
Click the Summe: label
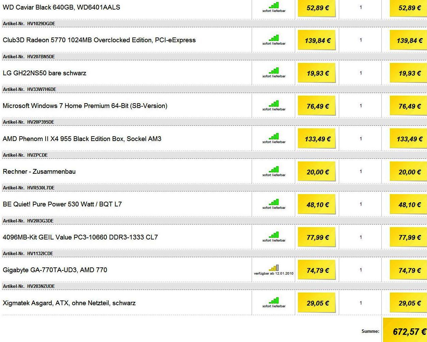point(370,331)
